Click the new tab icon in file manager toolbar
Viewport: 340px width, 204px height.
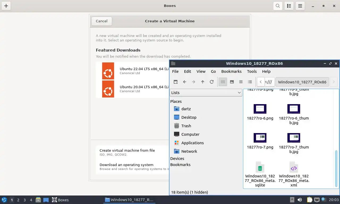[176, 82]
